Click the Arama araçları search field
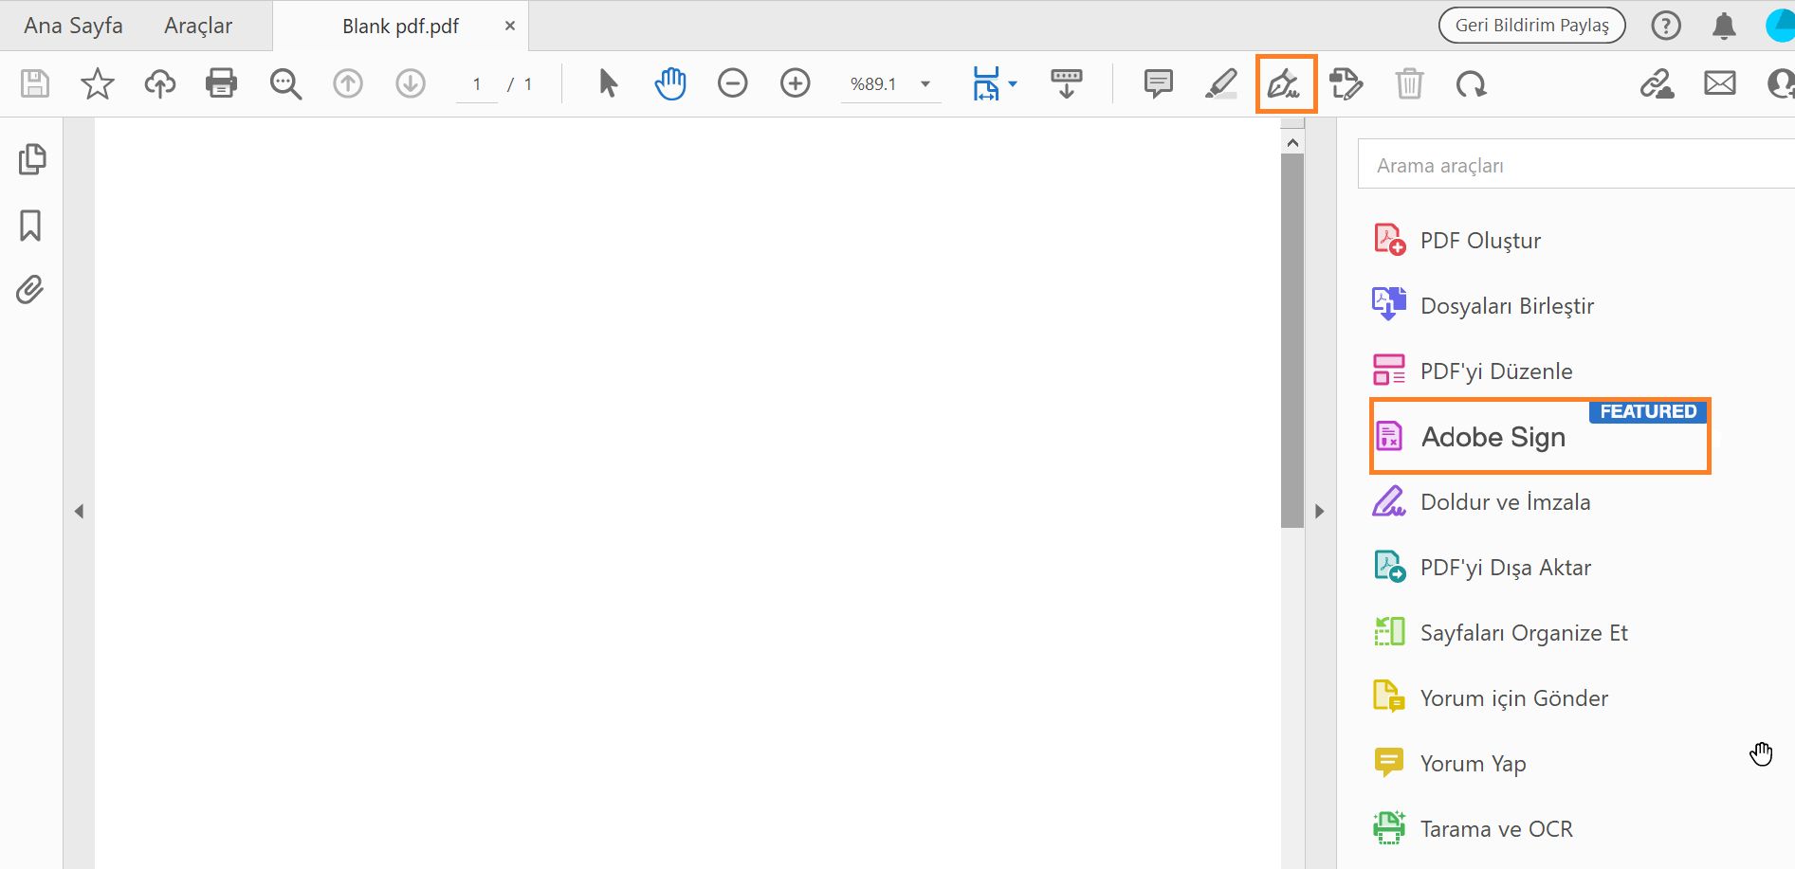 [1576, 164]
